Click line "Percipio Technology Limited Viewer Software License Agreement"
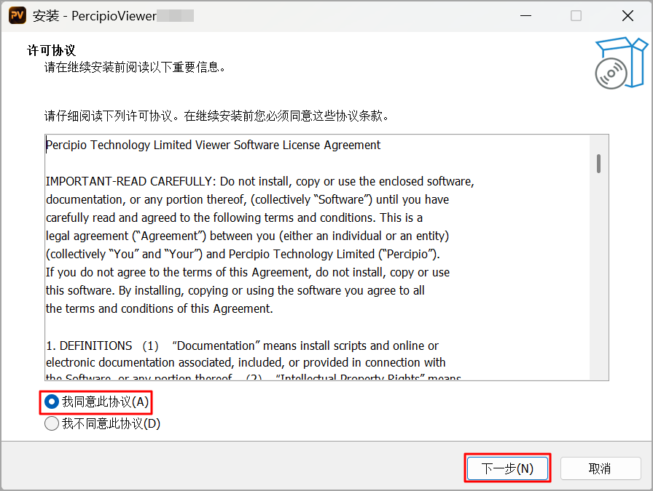 tap(213, 145)
